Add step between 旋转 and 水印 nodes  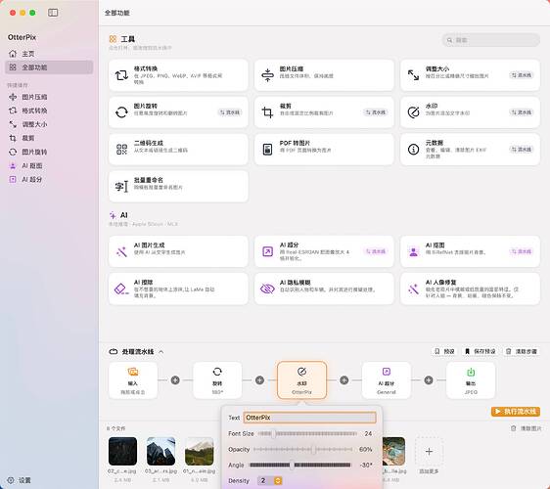click(x=259, y=380)
